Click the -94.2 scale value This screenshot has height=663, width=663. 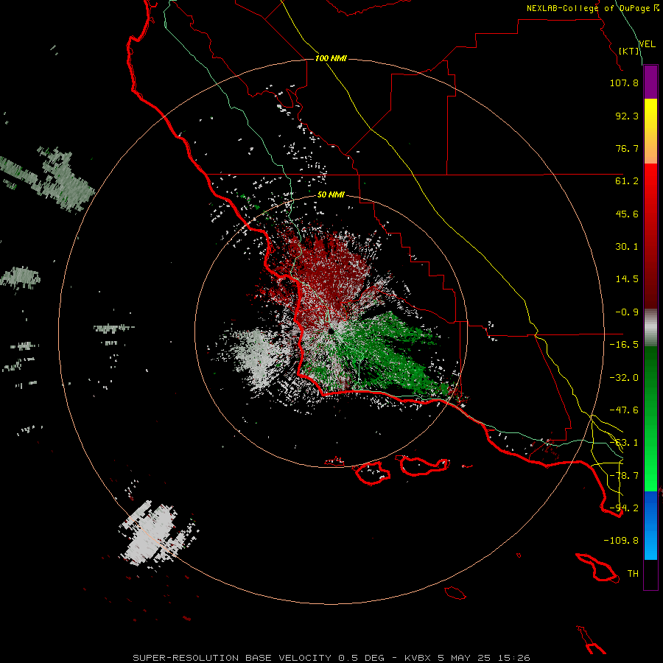point(624,508)
